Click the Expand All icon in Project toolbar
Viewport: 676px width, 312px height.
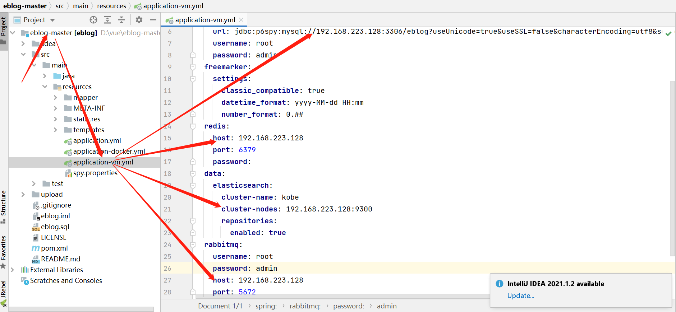107,20
